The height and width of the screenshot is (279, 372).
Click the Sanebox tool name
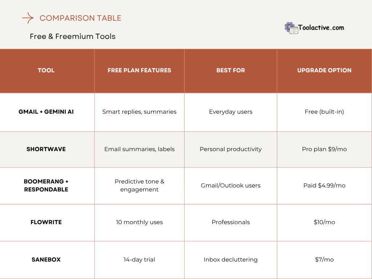click(x=46, y=259)
